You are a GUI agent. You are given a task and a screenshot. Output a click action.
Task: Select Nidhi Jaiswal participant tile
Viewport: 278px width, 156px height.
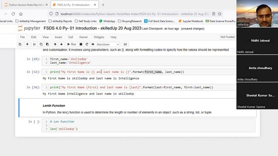pos(257,41)
